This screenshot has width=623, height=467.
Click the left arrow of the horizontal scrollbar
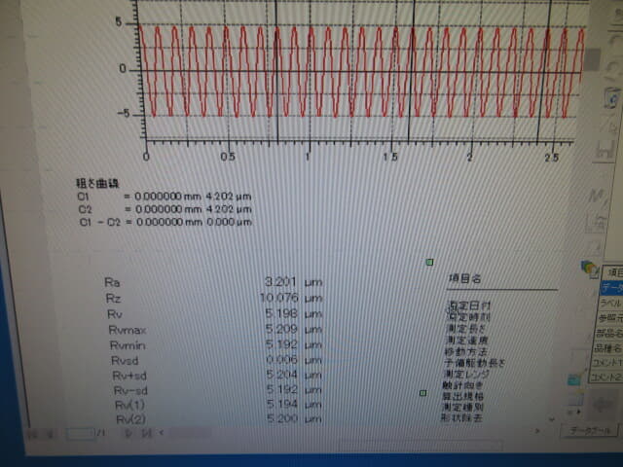(162, 432)
